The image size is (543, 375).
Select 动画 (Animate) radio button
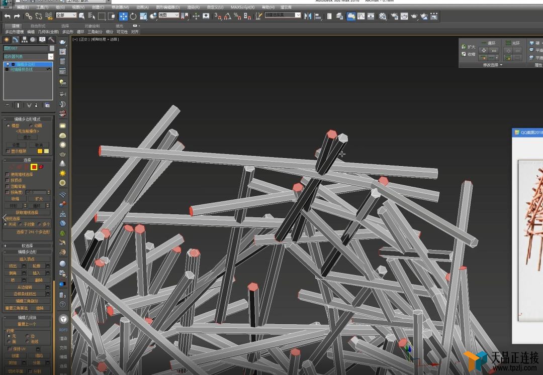point(31,126)
